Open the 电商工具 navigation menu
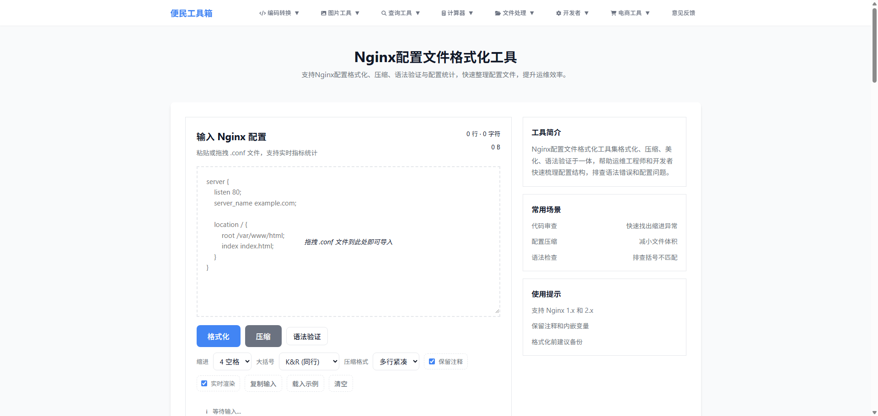This screenshot has height=416, width=878. [x=630, y=13]
